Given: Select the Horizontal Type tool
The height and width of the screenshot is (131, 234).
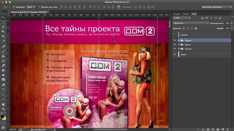Looking at the screenshot, I should [x=3, y=90].
